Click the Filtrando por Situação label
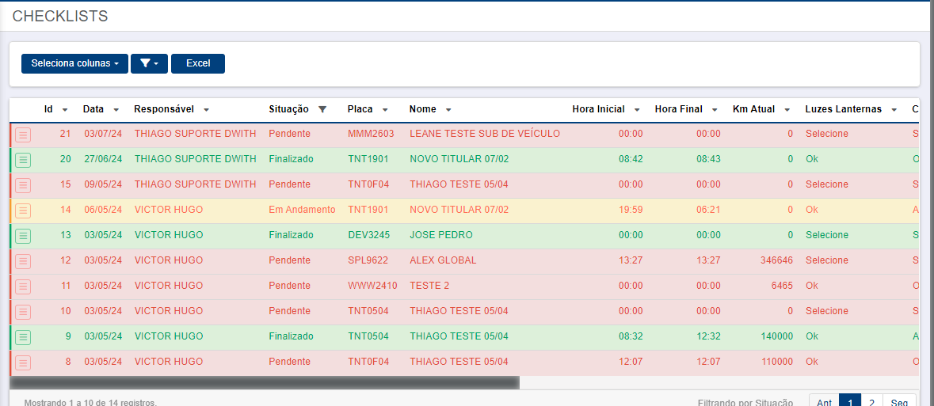934x406 pixels. [x=745, y=402]
